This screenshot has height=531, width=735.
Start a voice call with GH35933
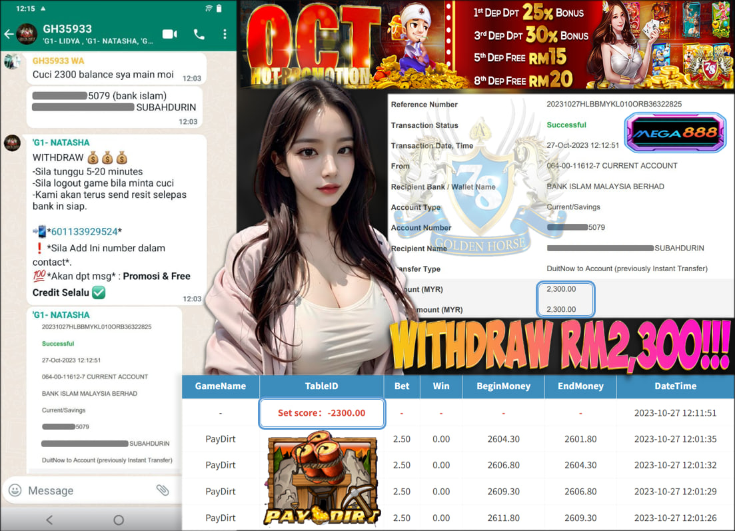click(199, 34)
